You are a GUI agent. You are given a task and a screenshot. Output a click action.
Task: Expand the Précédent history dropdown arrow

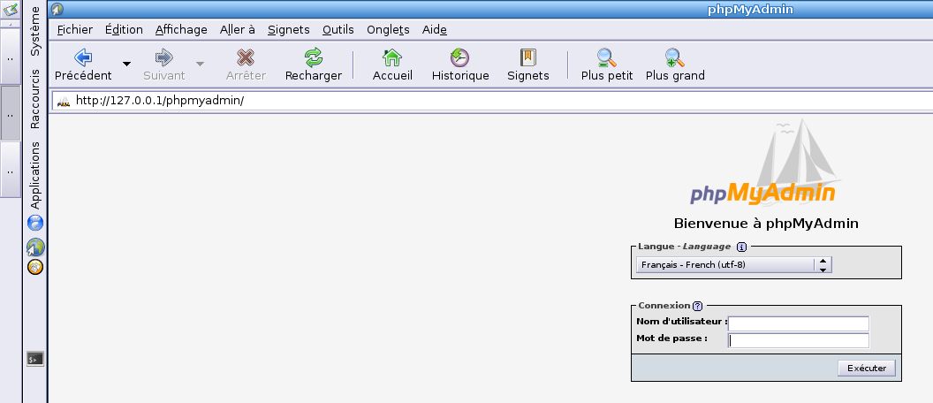[x=126, y=64]
